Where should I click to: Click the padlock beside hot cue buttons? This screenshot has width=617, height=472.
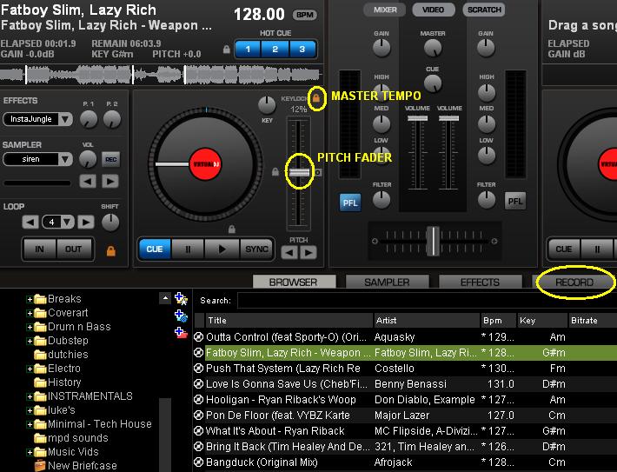226,50
